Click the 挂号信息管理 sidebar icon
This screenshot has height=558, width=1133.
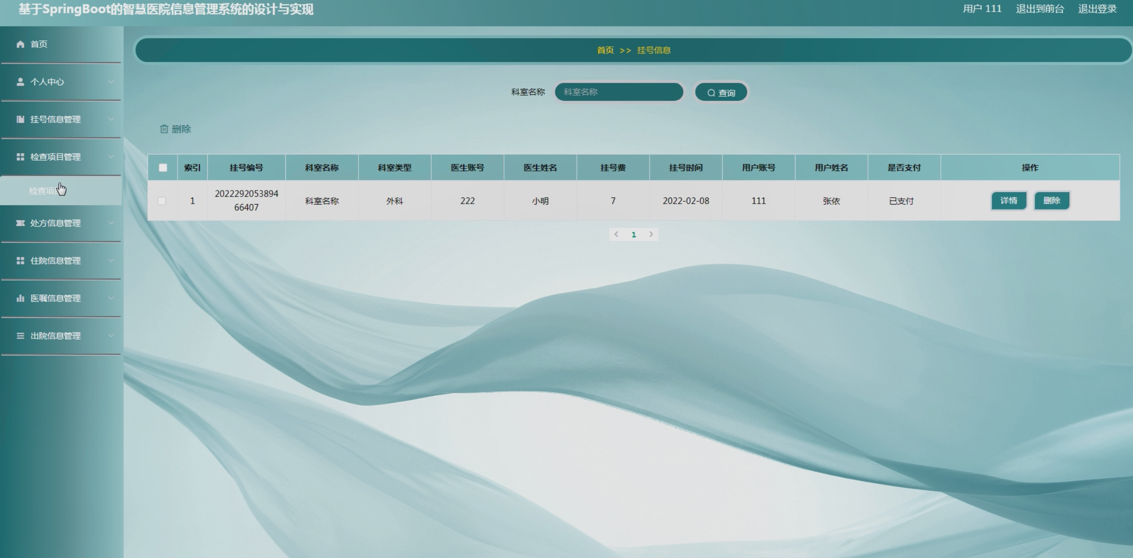tap(20, 119)
